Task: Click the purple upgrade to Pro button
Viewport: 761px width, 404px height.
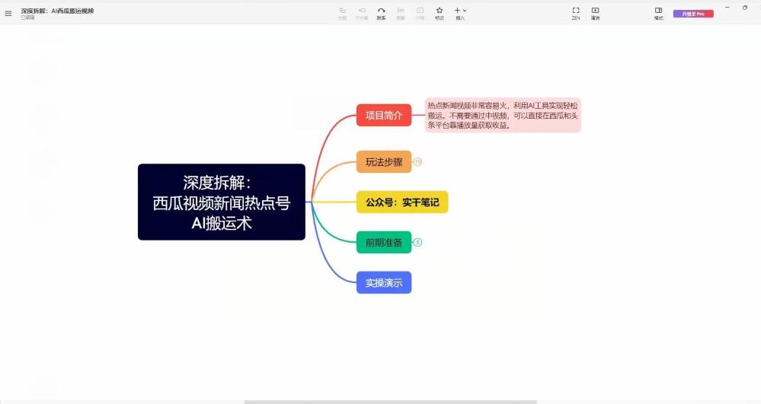Action: [x=693, y=14]
